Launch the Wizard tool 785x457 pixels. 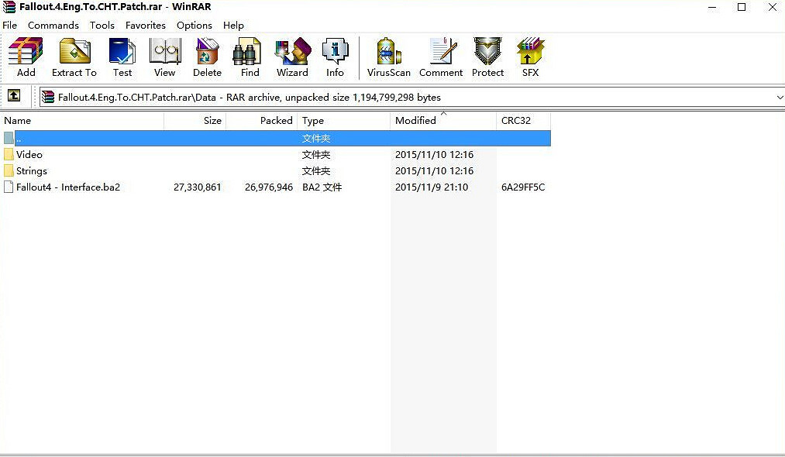point(292,57)
